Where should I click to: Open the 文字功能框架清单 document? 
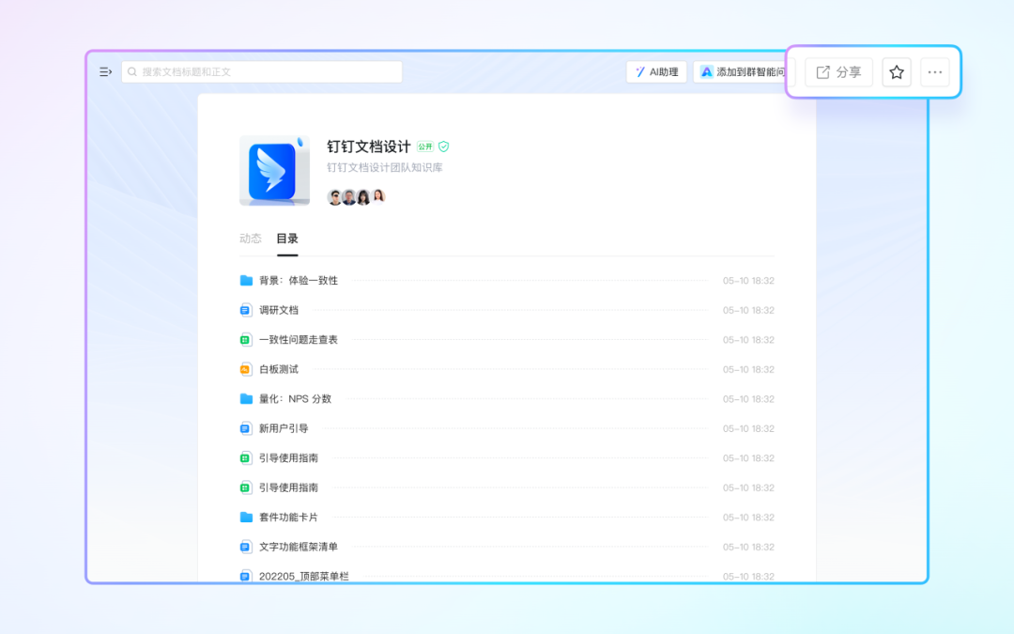point(299,547)
